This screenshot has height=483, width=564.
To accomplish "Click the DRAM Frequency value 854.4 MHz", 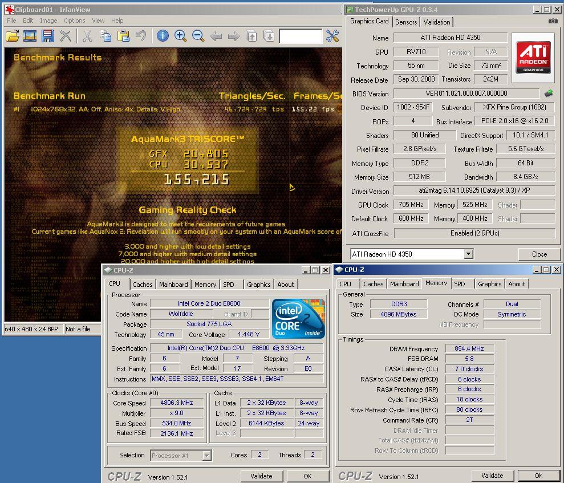I will coord(469,348).
